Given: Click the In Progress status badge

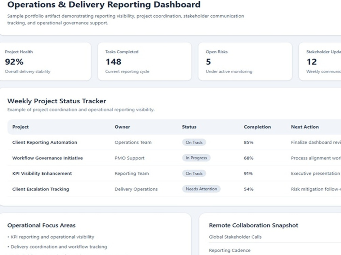Looking at the screenshot, I should pyautogui.click(x=196, y=158).
